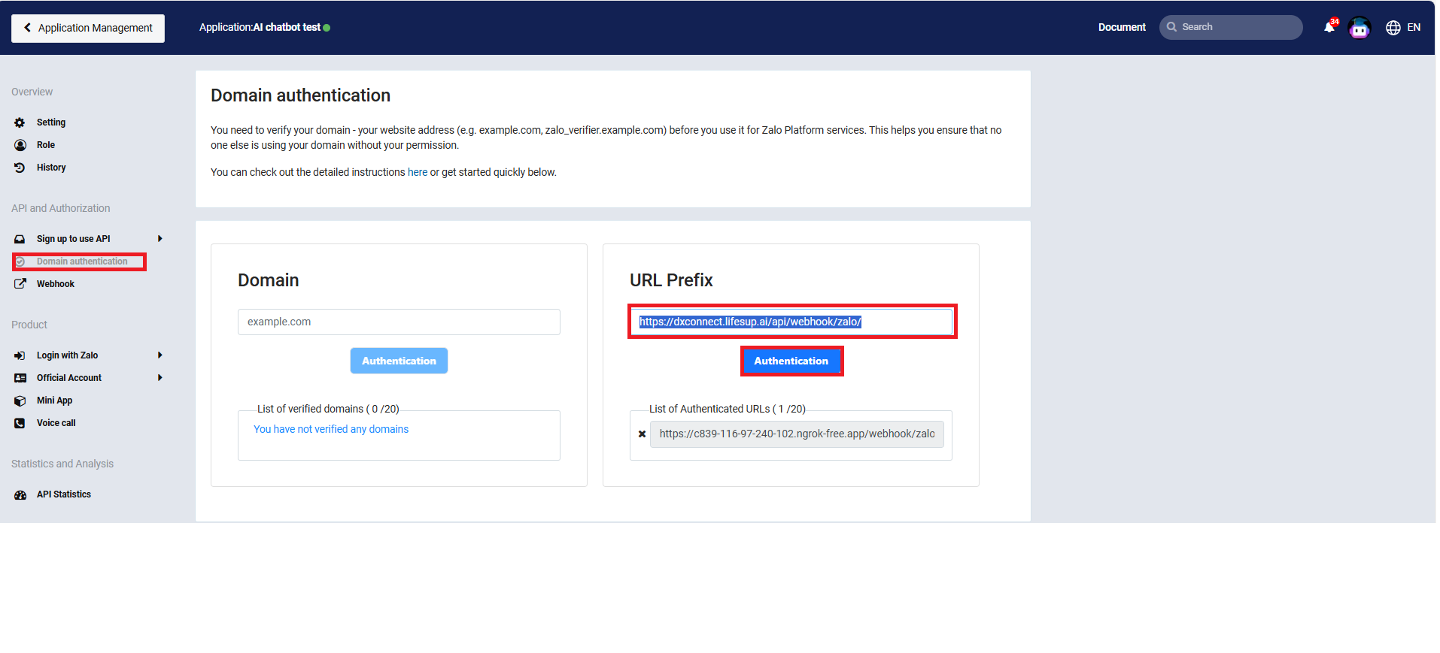Expand the Sign up to use API submenu
The width and height of the screenshot is (1440, 653).
tap(159, 239)
